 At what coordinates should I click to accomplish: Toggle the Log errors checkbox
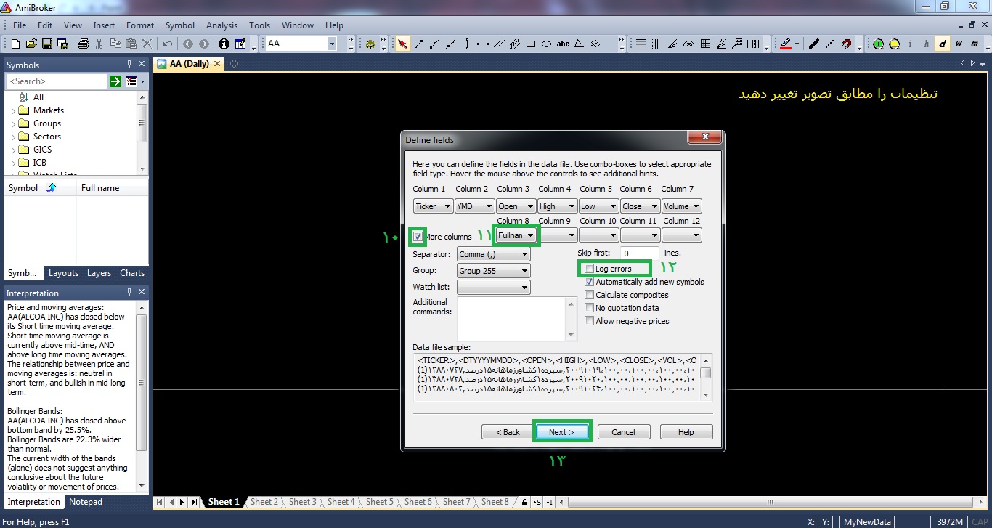pyautogui.click(x=590, y=269)
